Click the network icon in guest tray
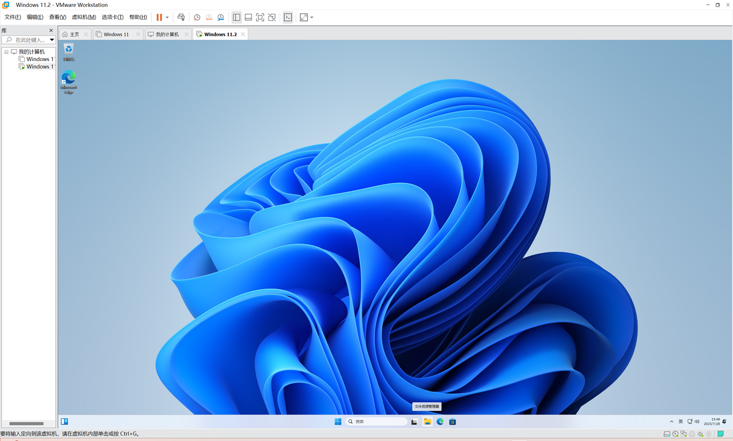 pyautogui.click(x=690, y=422)
